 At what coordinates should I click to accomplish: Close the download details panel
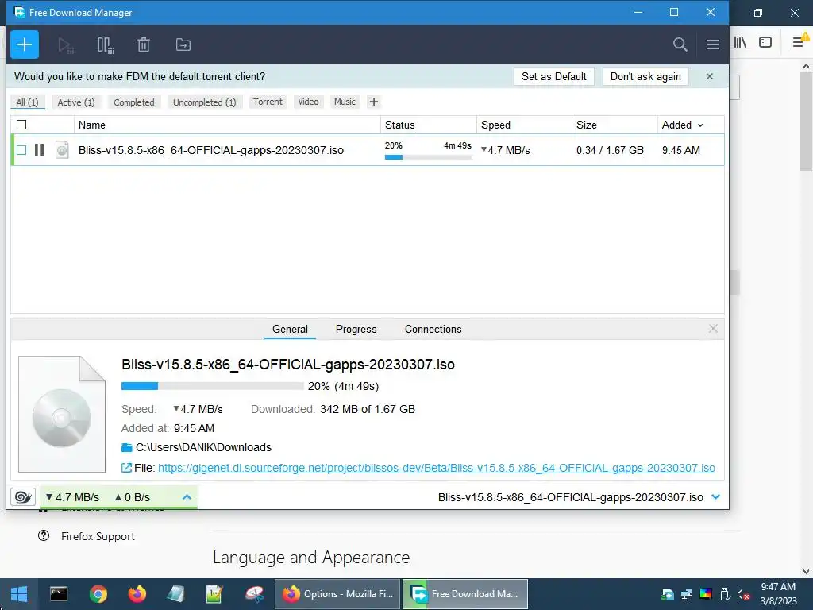[x=713, y=328]
